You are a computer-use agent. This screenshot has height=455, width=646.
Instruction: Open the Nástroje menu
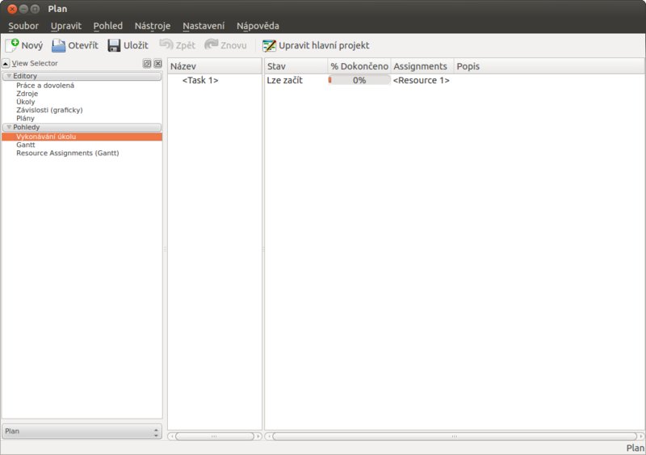pos(153,26)
